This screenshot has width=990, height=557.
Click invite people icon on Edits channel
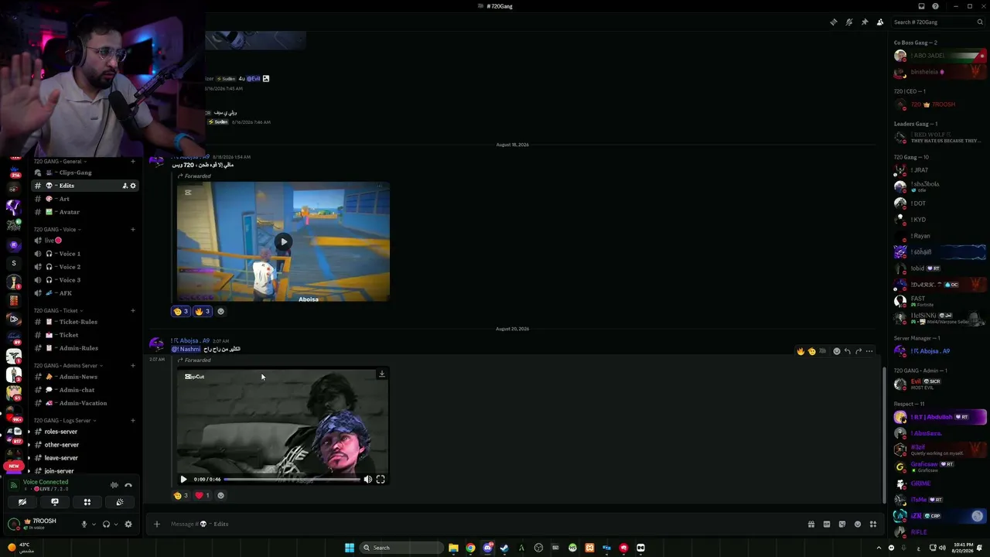[x=125, y=186]
